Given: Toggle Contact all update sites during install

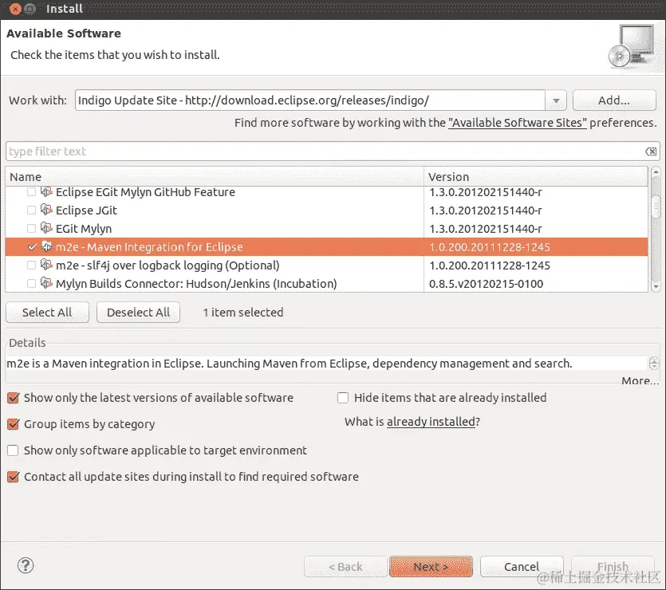Looking at the screenshot, I should coord(14,477).
